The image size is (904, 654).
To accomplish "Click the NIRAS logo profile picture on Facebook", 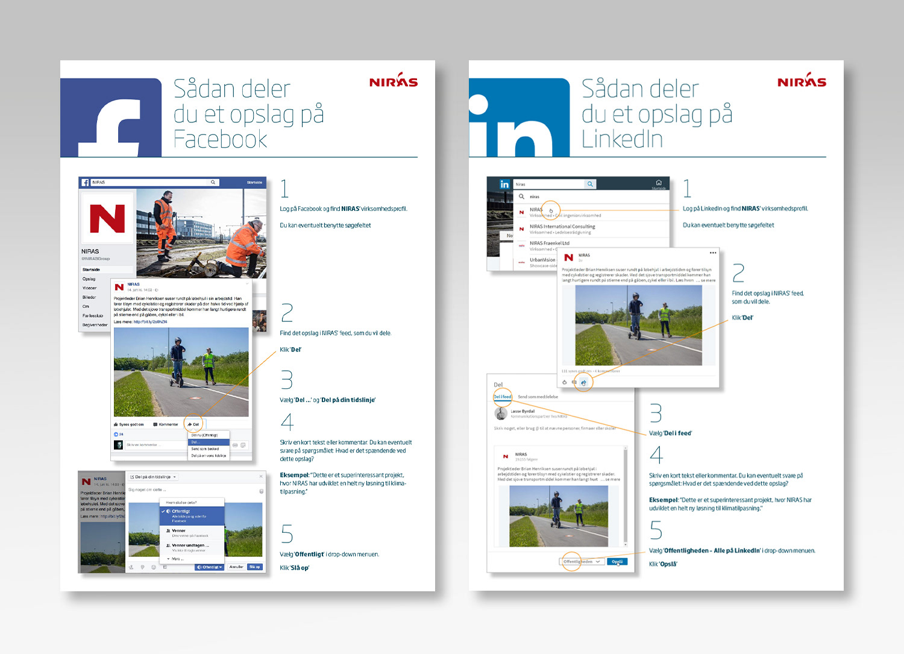I will [107, 218].
